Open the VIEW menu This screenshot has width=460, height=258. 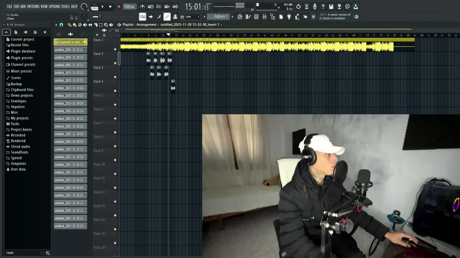[x=44, y=6]
